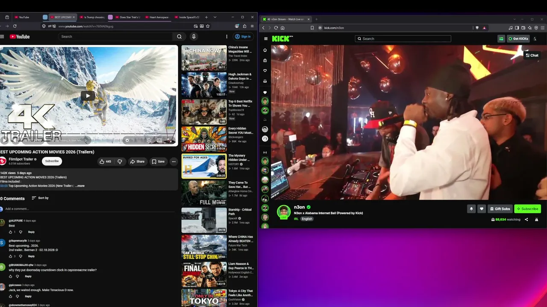Bookmark the YouTube page with star icon
The image size is (547, 307).
208,26
